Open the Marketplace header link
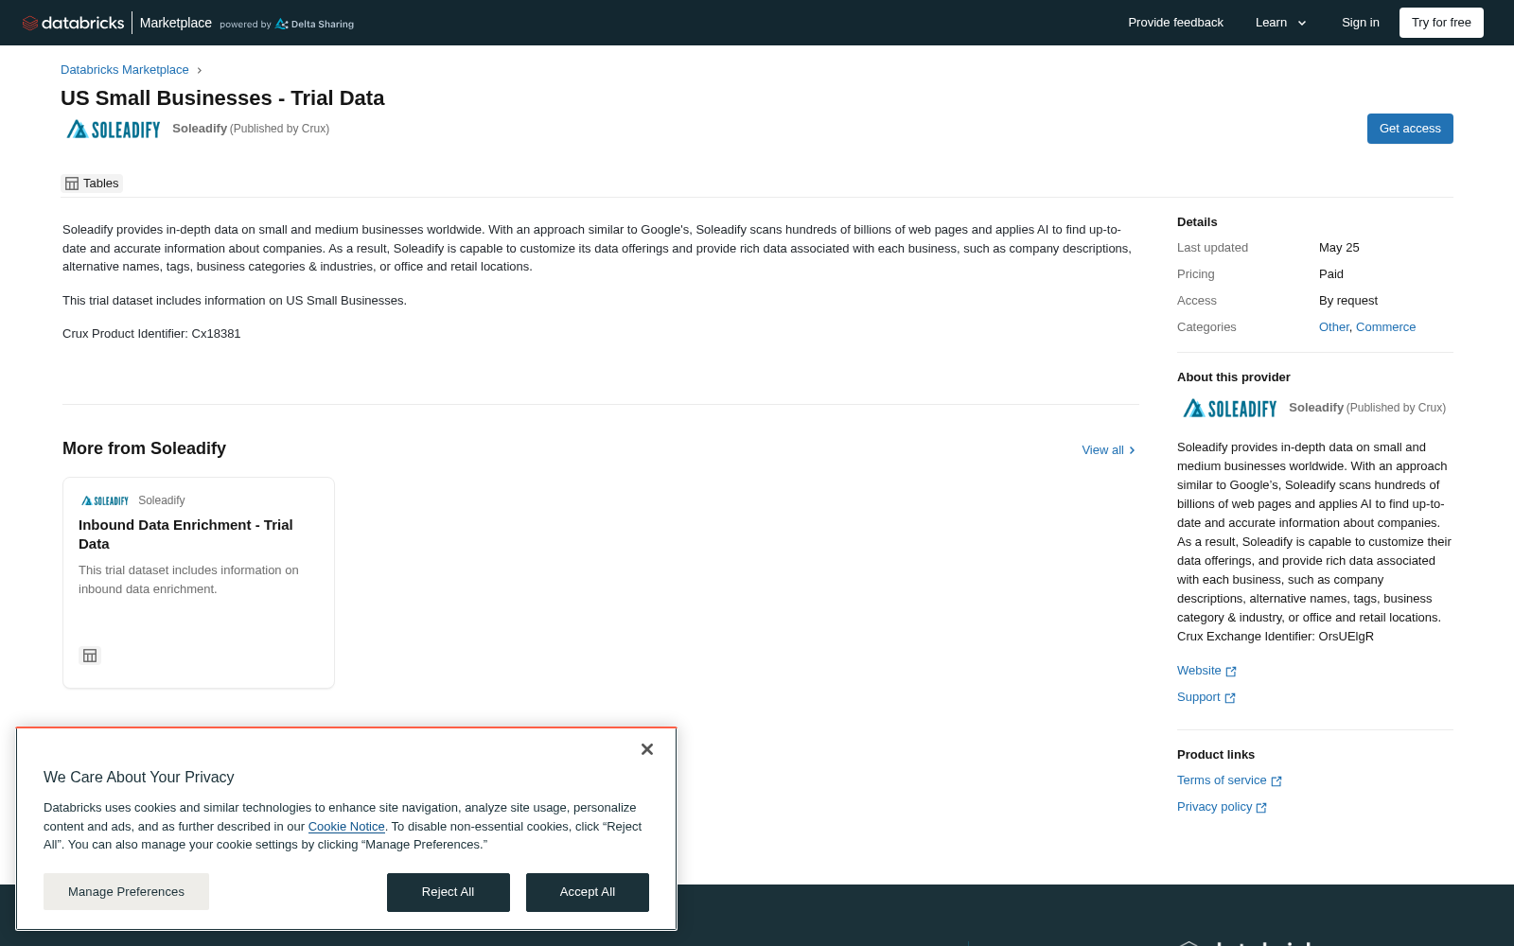Viewport: 1514px width, 946px height. (176, 23)
